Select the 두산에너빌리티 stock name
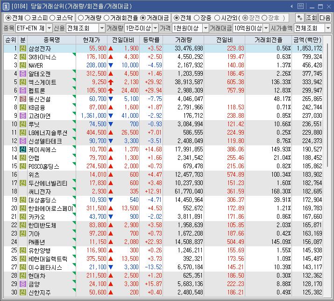Viewport: 334px width, 301px height. tap(48, 183)
